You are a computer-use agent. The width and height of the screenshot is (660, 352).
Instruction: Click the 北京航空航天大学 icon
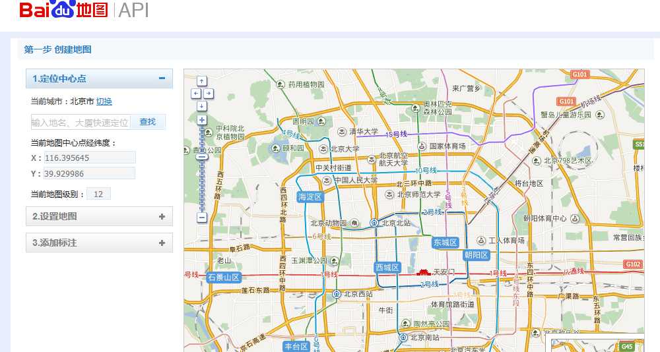click(371, 160)
